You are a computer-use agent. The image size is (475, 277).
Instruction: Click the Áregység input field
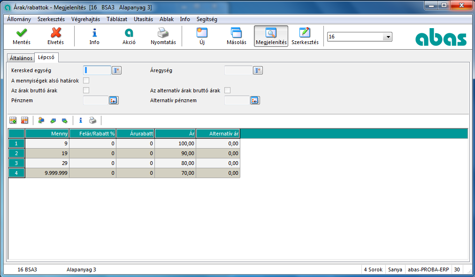[x=238, y=70]
